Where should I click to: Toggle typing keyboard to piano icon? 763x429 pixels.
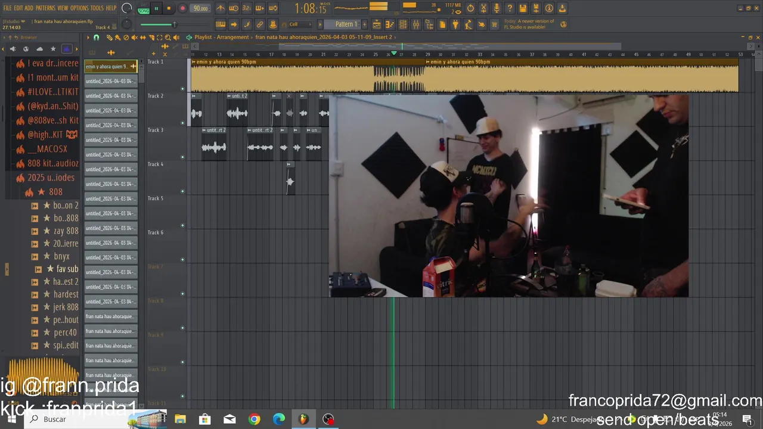pyautogui.click(x=221, y=24)
